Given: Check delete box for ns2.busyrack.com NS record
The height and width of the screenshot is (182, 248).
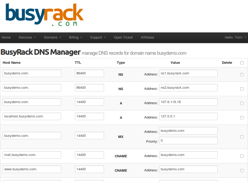Looking at the screenshot, I should pyautogui.click(x=242, y=89).
